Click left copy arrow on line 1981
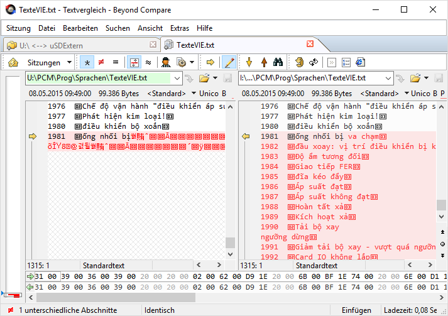Image resolution: width=448 pixels, height=316 pixels. pyautogui.click(x=33, y=136)
